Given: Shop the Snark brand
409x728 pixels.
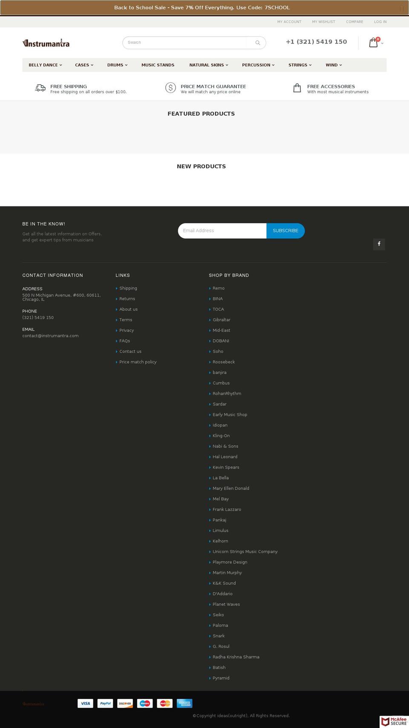Looking at the screenshot, I should [219, 636].
